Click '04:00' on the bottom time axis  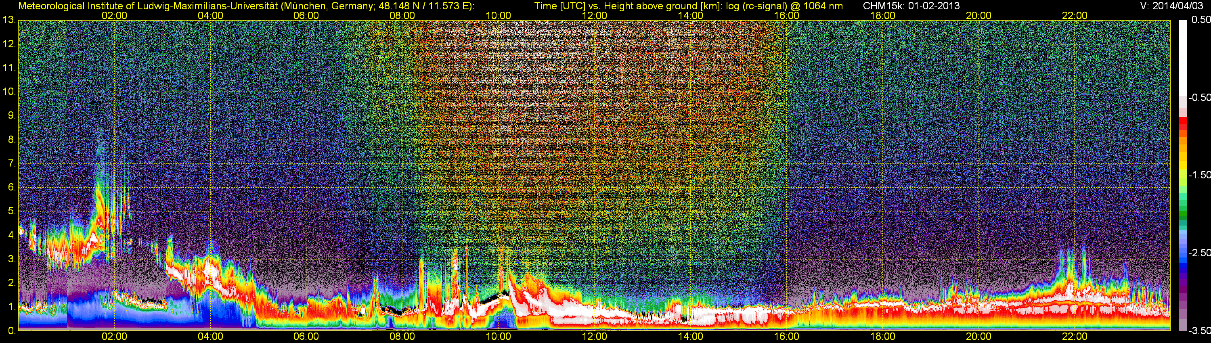tap(210, 337)
